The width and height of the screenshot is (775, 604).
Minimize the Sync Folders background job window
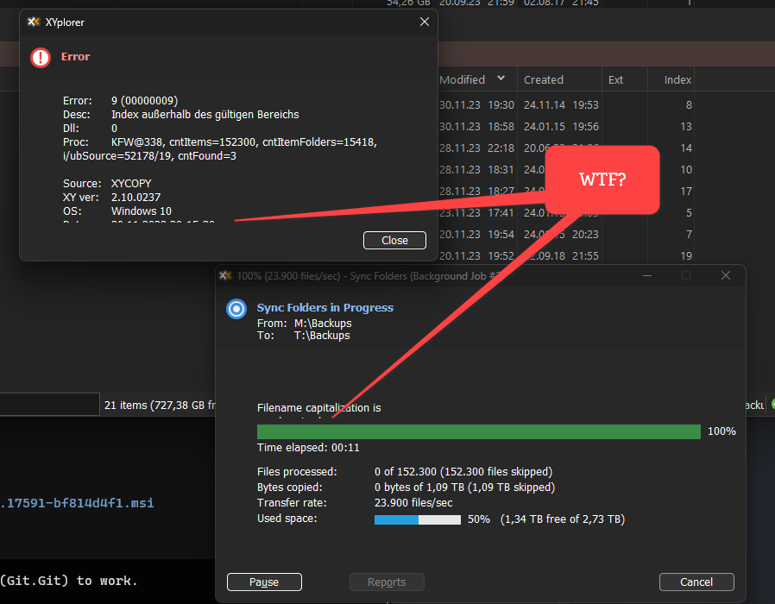647,275
